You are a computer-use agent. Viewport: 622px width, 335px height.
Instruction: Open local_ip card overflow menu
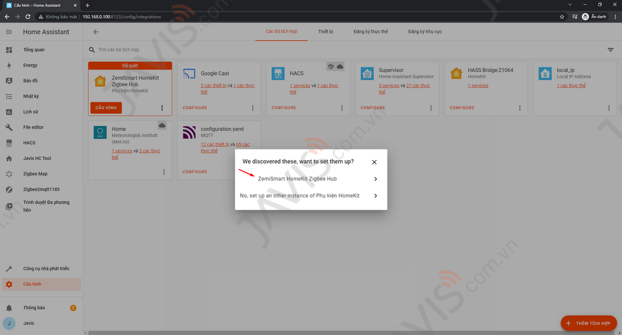click(x=609, y=108)
